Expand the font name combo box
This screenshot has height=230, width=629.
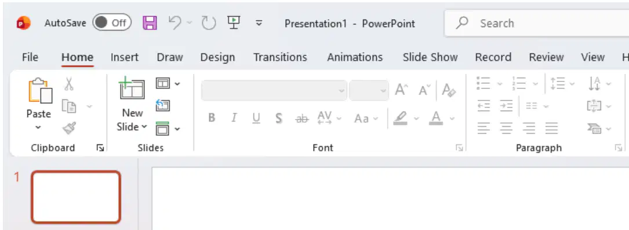click(x=341, y=90)
